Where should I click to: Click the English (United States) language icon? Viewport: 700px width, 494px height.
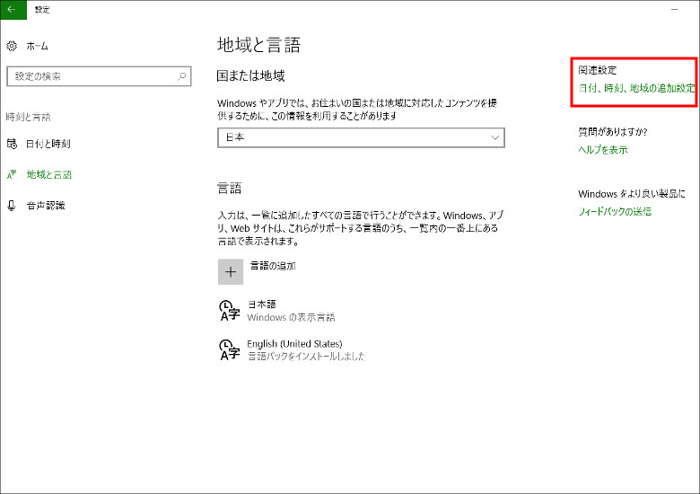point(230,349)
